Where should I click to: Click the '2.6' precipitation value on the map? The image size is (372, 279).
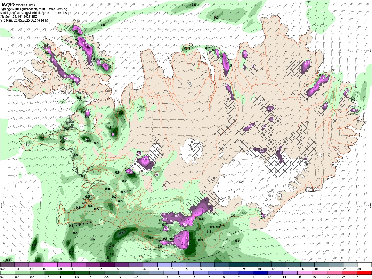(x=121, y=233)
